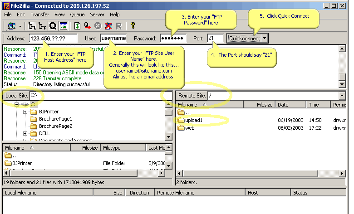Click the local list horizontal scrollbar thumb
354x214 pixels.
(x=74, y=173)
